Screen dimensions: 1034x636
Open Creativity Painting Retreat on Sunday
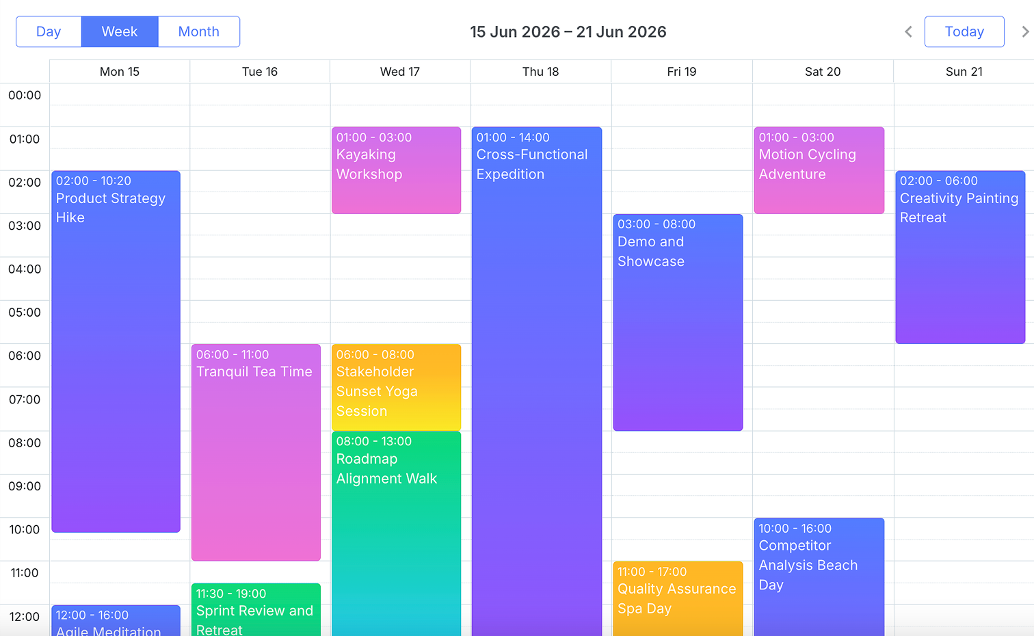coord(960,257)
